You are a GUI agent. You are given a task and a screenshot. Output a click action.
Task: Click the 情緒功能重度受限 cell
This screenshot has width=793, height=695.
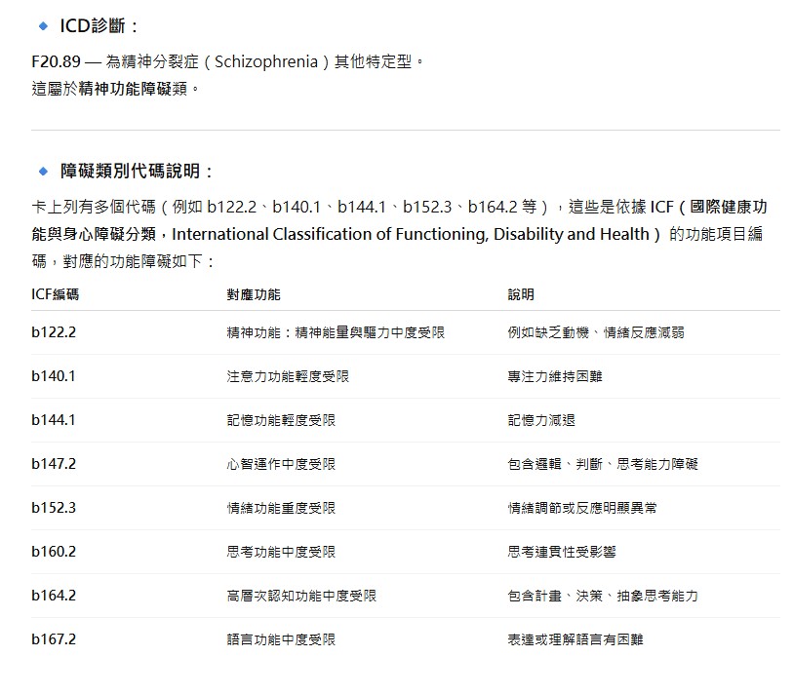(281, 508)
